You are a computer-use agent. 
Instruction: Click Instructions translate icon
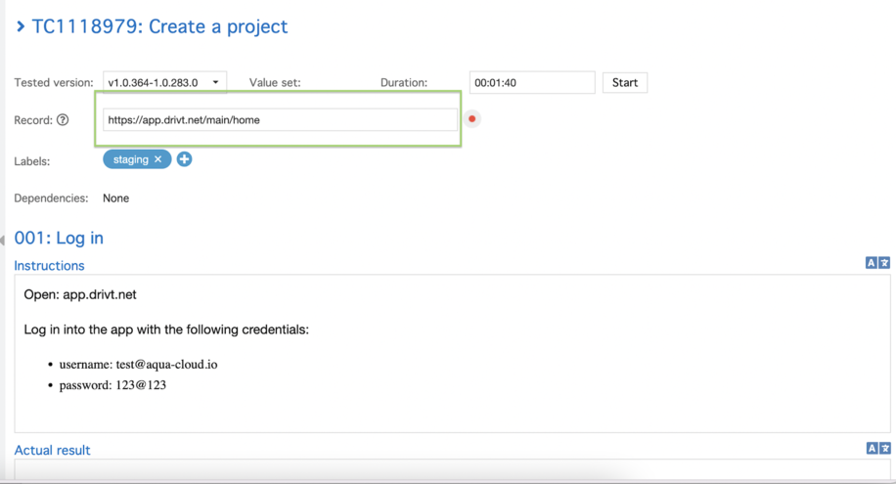(884, 263)
